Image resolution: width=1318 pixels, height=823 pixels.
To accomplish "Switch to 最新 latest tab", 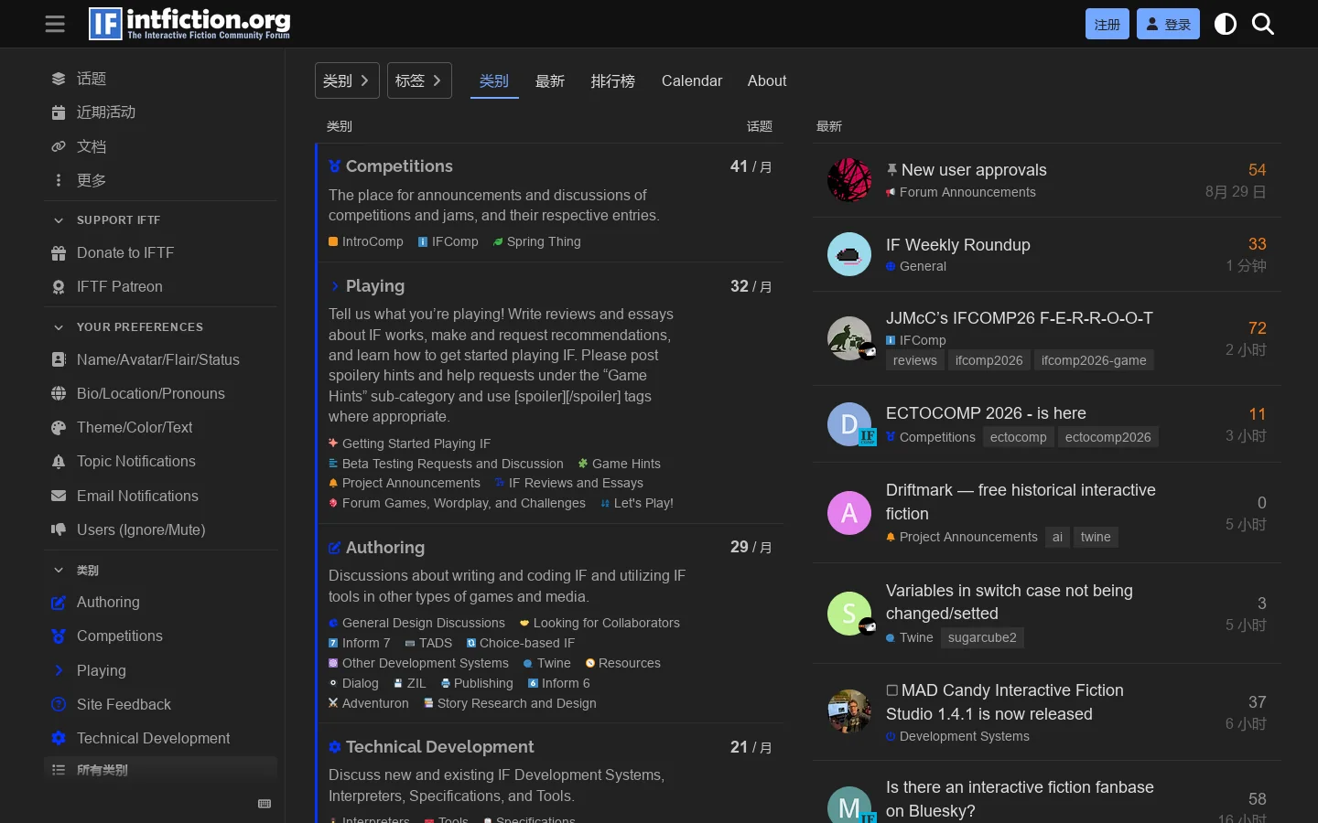I will 550,80.
